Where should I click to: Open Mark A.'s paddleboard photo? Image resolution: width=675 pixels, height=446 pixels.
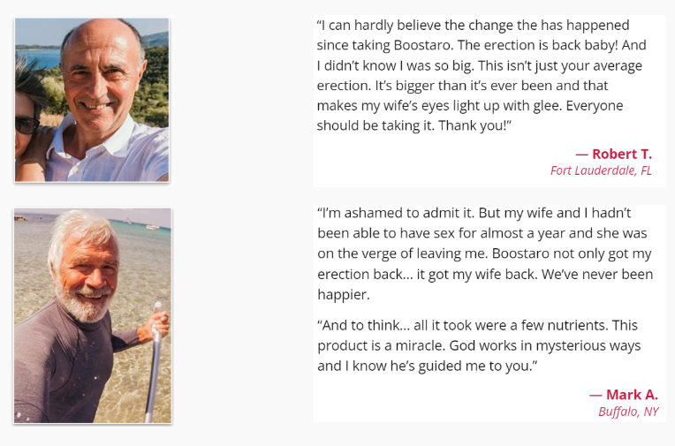(x=93, y=315)
